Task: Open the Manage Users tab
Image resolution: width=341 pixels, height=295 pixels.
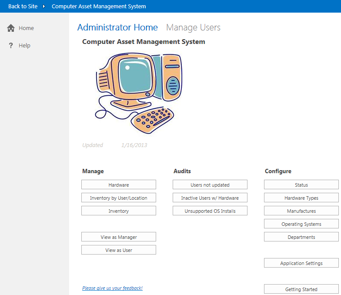Action: click(193, 27)
